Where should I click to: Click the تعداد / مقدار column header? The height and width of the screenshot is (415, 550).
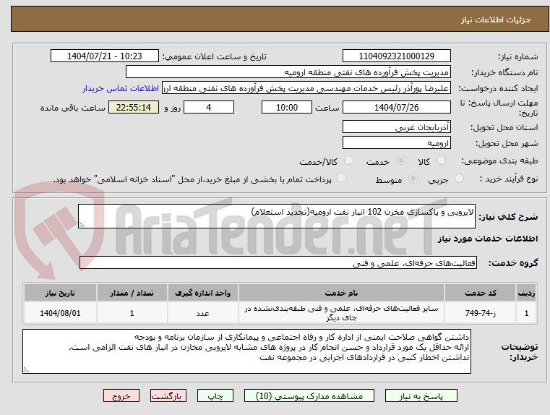pyautogui.click(x=132, y=293)
